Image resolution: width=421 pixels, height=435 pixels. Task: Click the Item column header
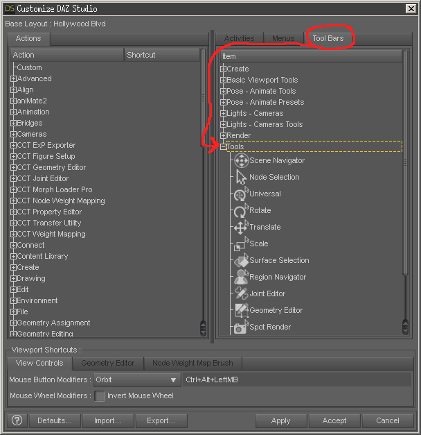pos(311,56)
